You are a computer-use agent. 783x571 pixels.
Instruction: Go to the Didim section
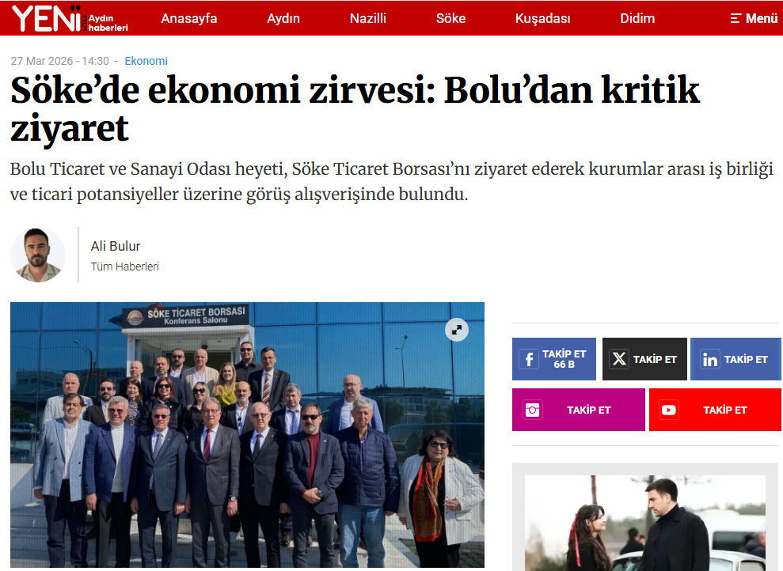pos(637,18)
